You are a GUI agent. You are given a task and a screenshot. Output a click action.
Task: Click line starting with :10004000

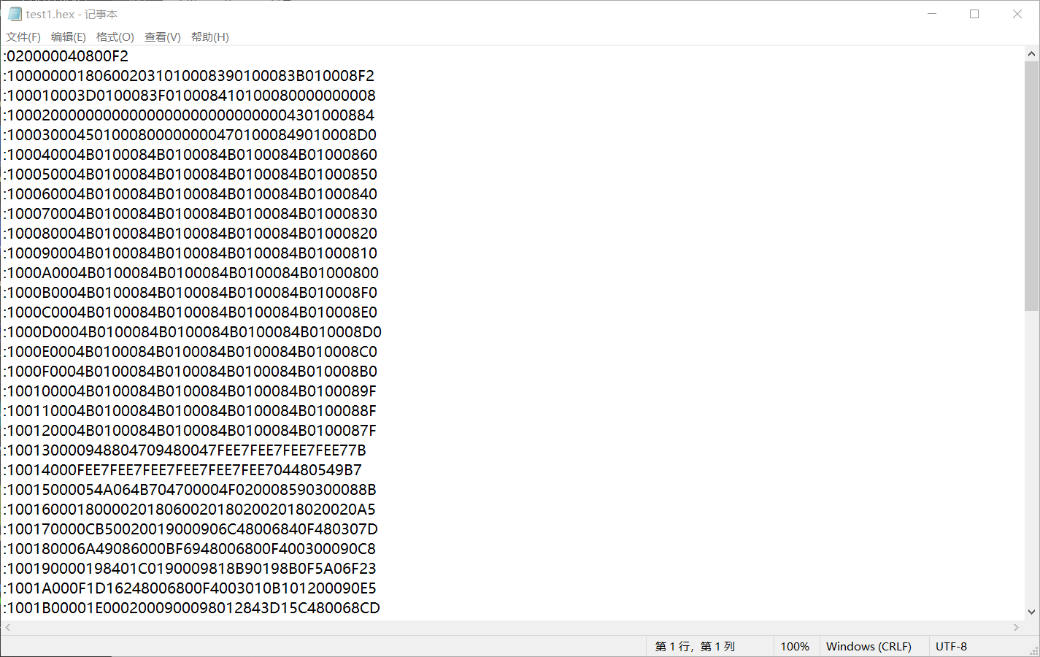point(190,155)
